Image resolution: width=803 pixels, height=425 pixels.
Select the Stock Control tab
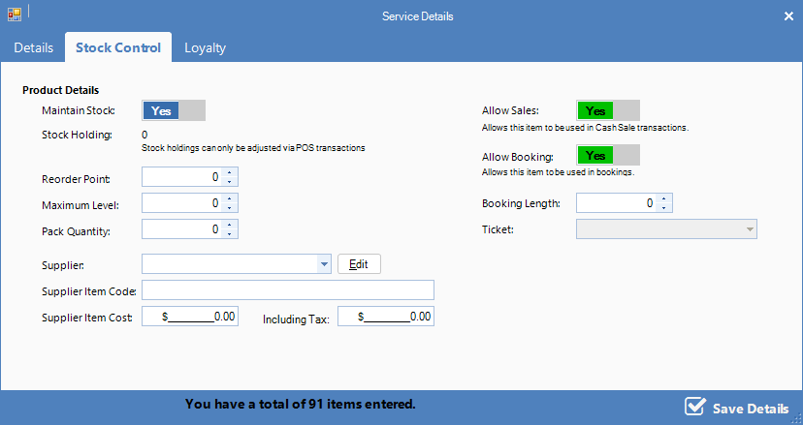click(x=118, y=47)
